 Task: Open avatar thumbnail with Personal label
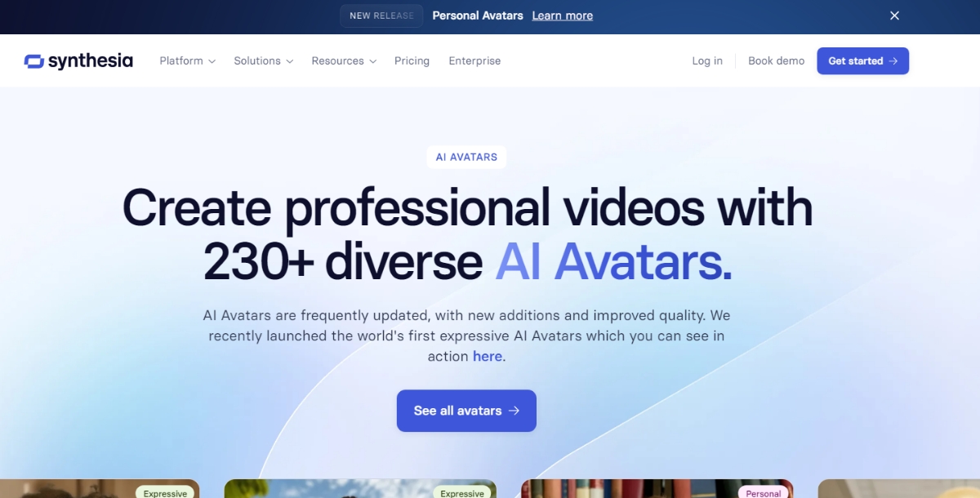(657, 489)
